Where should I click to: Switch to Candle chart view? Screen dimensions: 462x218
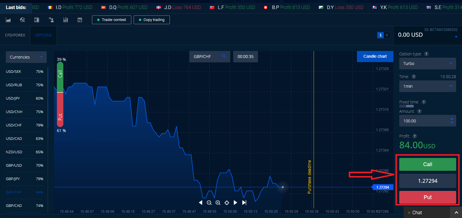point(375,57)
